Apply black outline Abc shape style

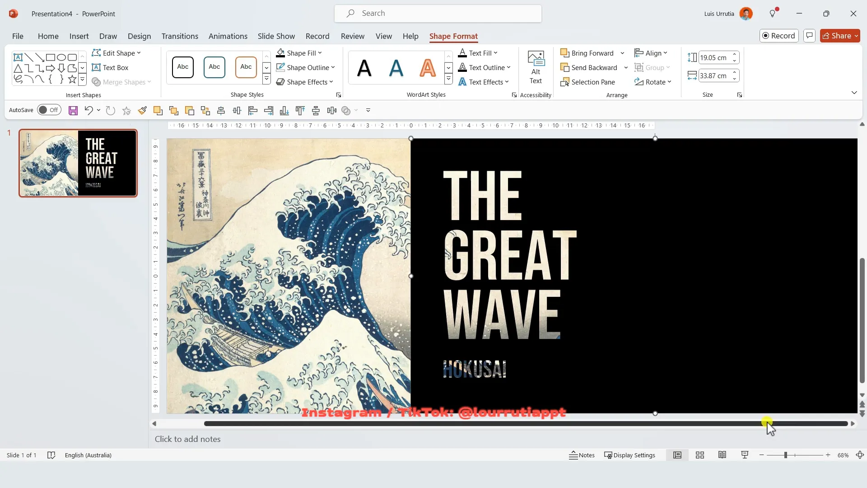tap(183, 67)
